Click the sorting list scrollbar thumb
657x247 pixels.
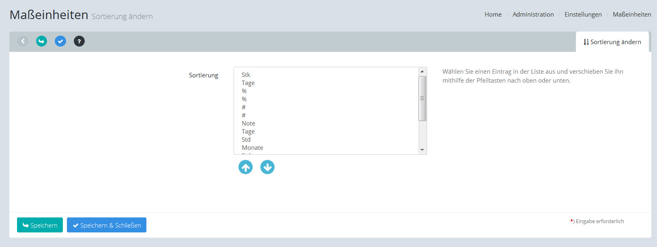(x=422, y=98)
